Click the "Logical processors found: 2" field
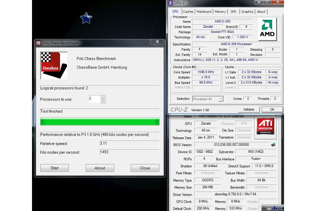 (100, 88)
